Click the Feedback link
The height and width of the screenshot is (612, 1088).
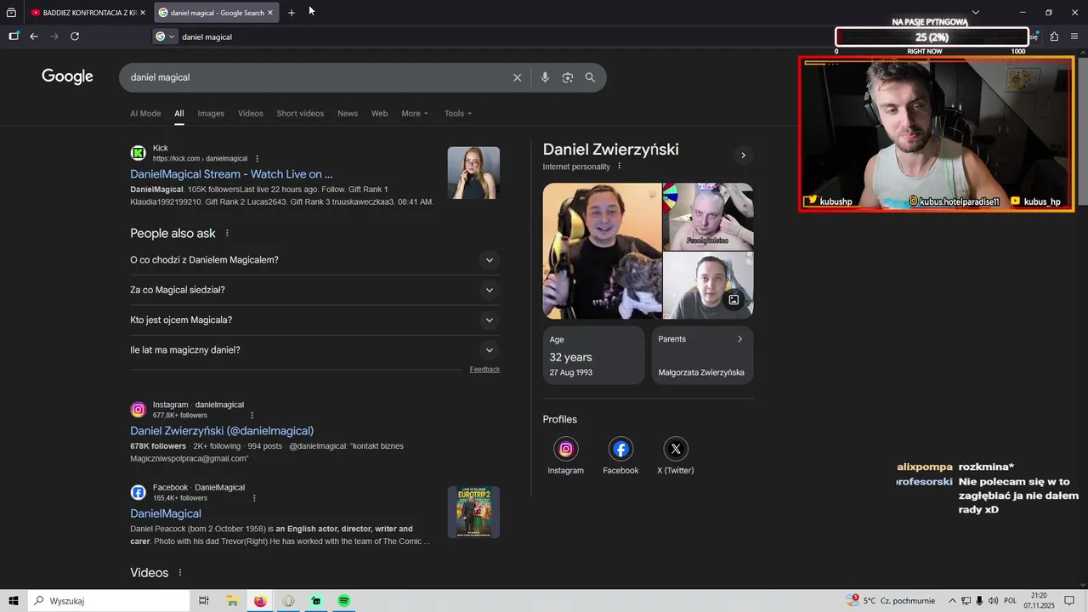click(484, 369)
